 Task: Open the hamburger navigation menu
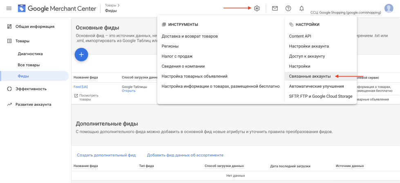[x=9, y=9]
